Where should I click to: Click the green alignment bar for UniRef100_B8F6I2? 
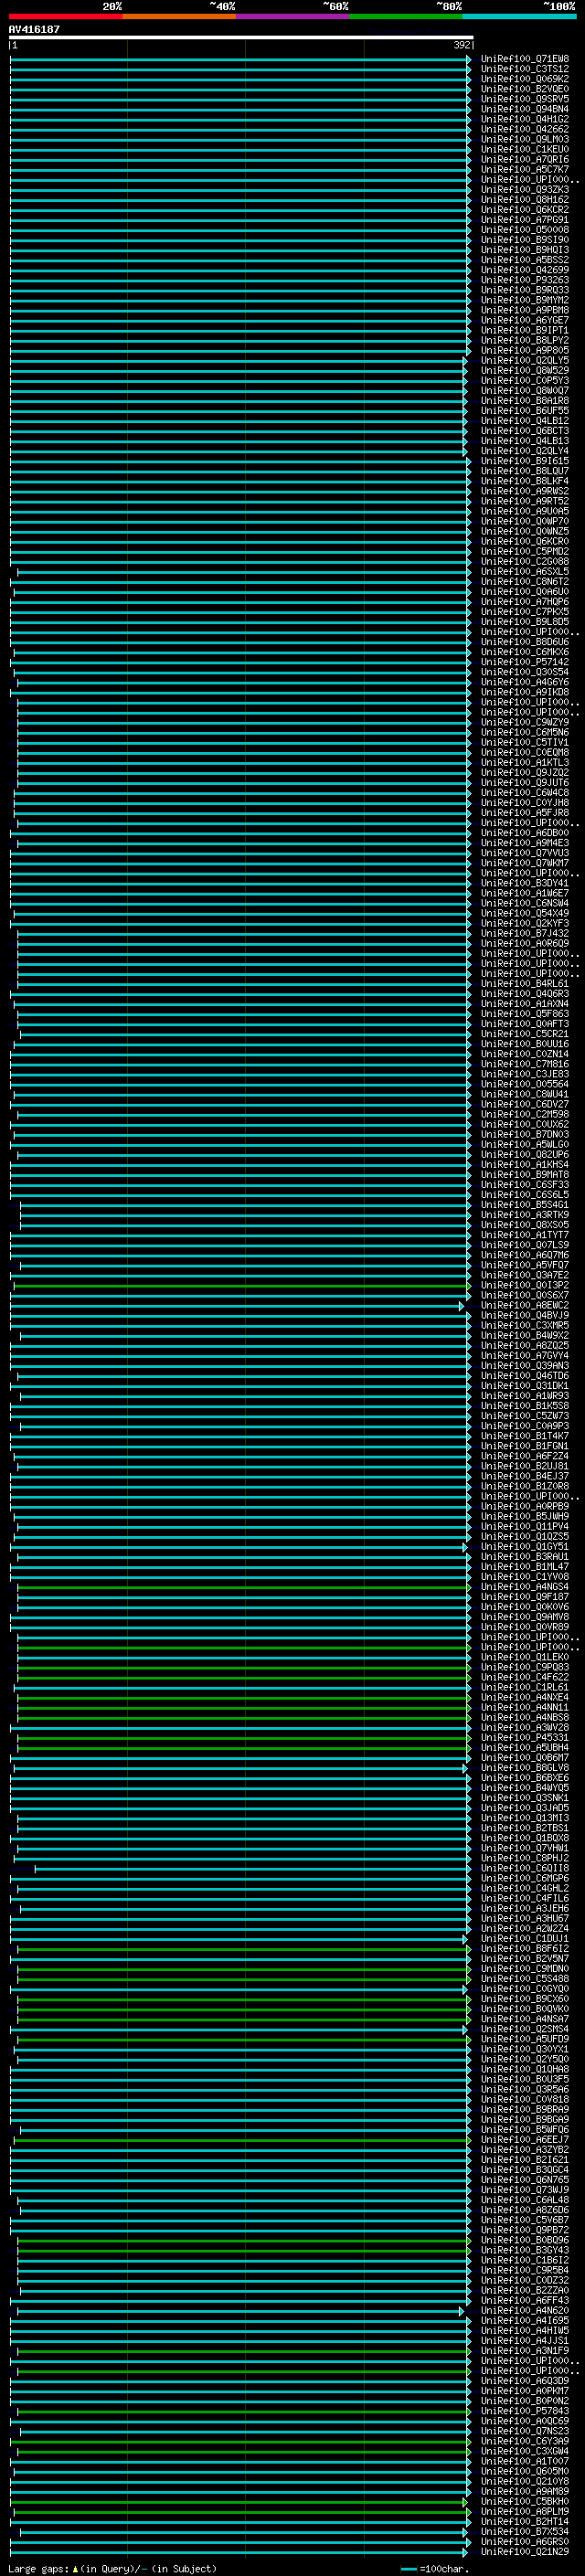[x=244, y=1949]
